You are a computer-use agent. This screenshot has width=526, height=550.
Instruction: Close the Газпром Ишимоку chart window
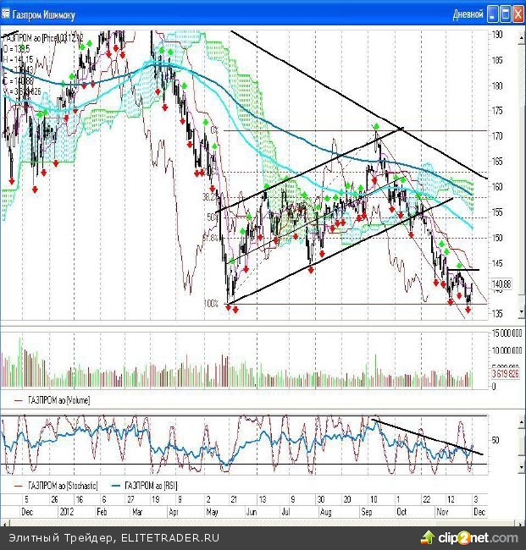518,14
